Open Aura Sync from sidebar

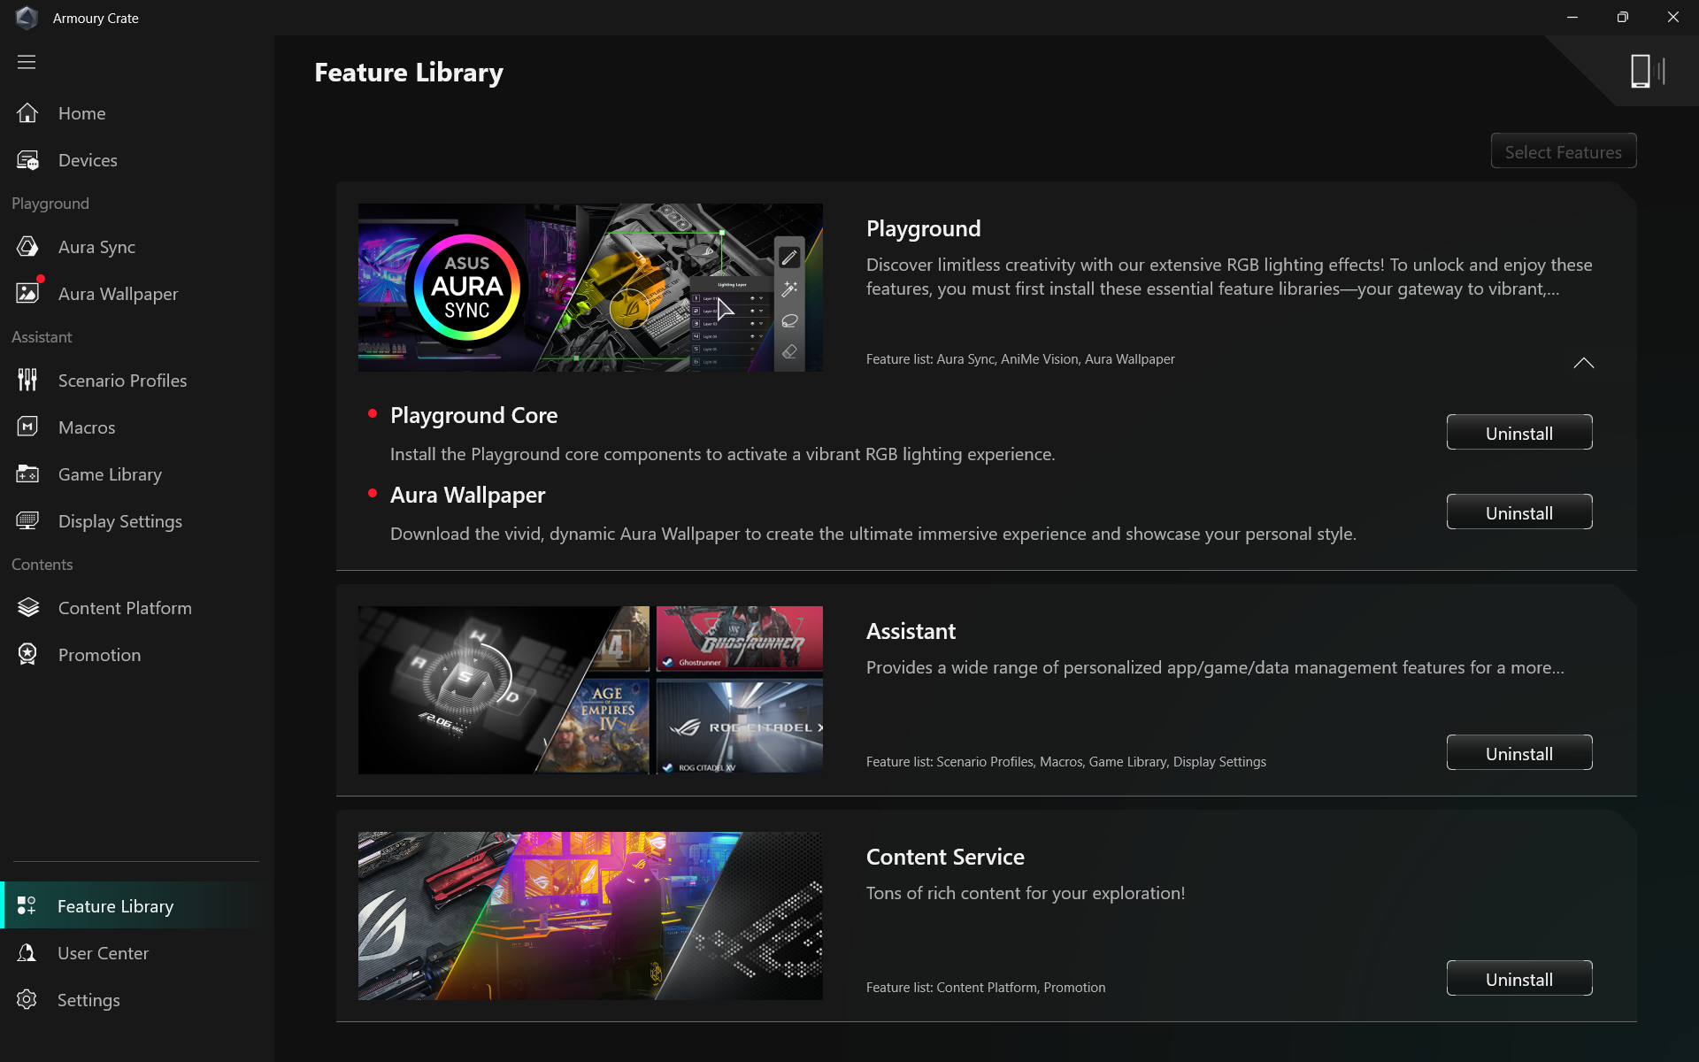pyautogui.click(x=137, y=247)
